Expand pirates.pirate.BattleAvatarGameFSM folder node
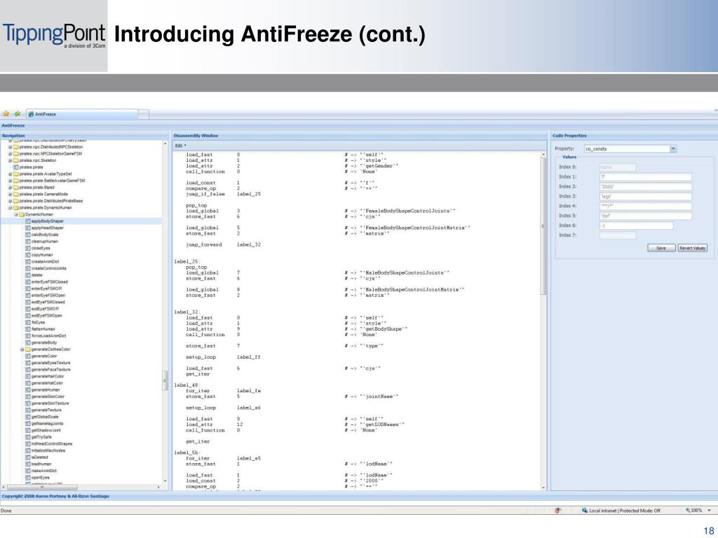Viewport: 718px width, 538px height. pos(10,181)
